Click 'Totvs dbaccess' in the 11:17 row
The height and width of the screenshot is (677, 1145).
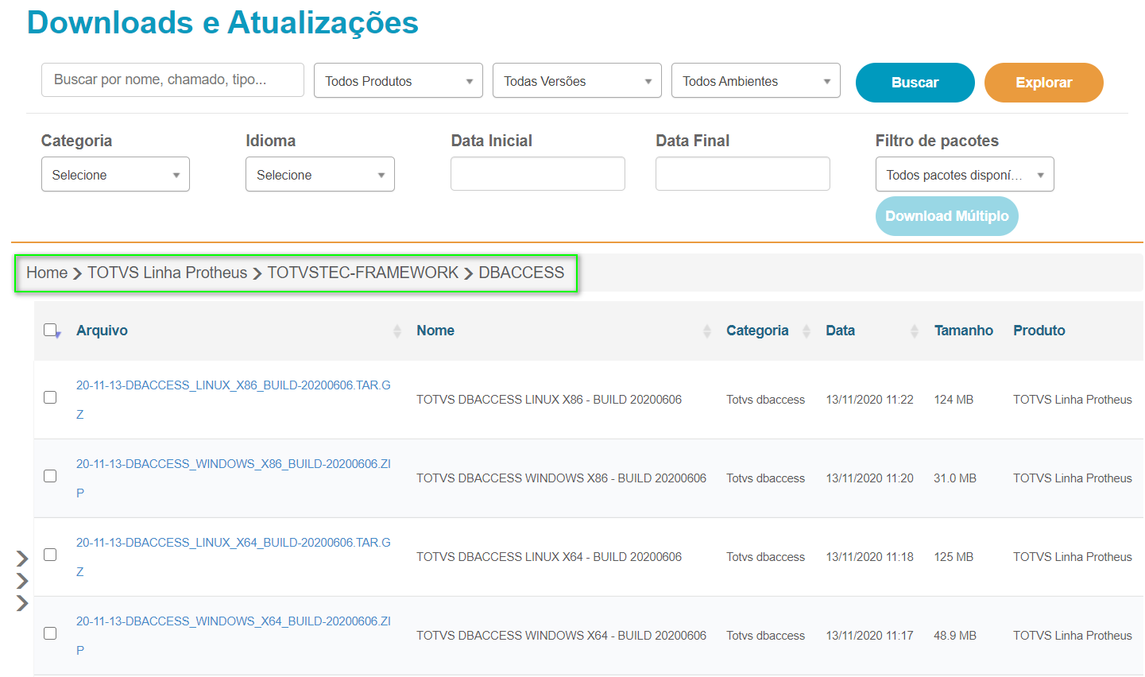(765, 636)
